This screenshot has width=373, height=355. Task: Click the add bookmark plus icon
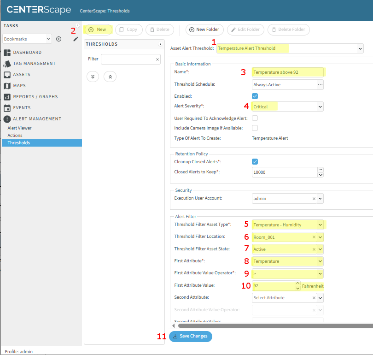tap(58, 39)
